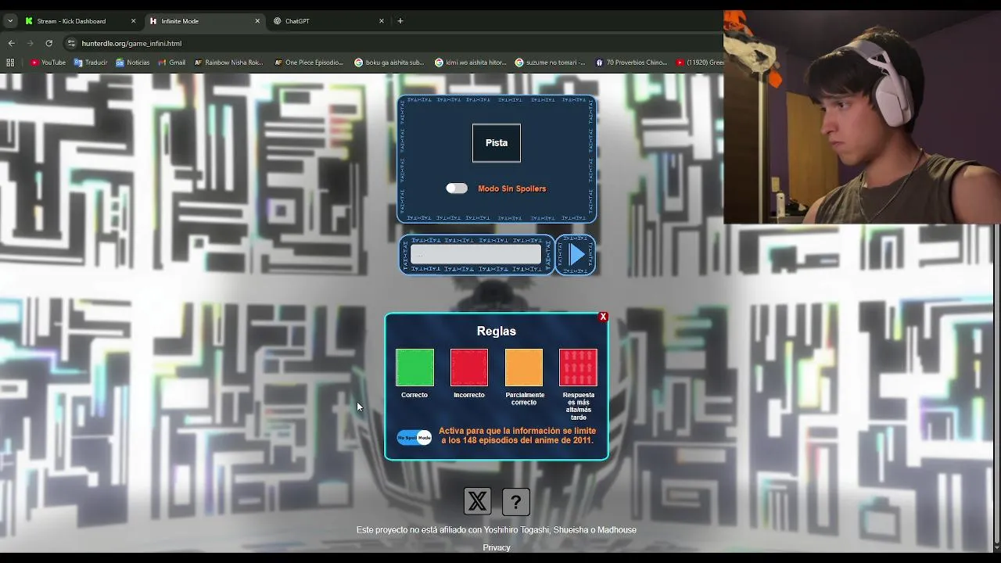This screenshot has width=1001, height=563.
Task: Click the 148 episodios anime 2011 notice
Action: pos(517,436)
